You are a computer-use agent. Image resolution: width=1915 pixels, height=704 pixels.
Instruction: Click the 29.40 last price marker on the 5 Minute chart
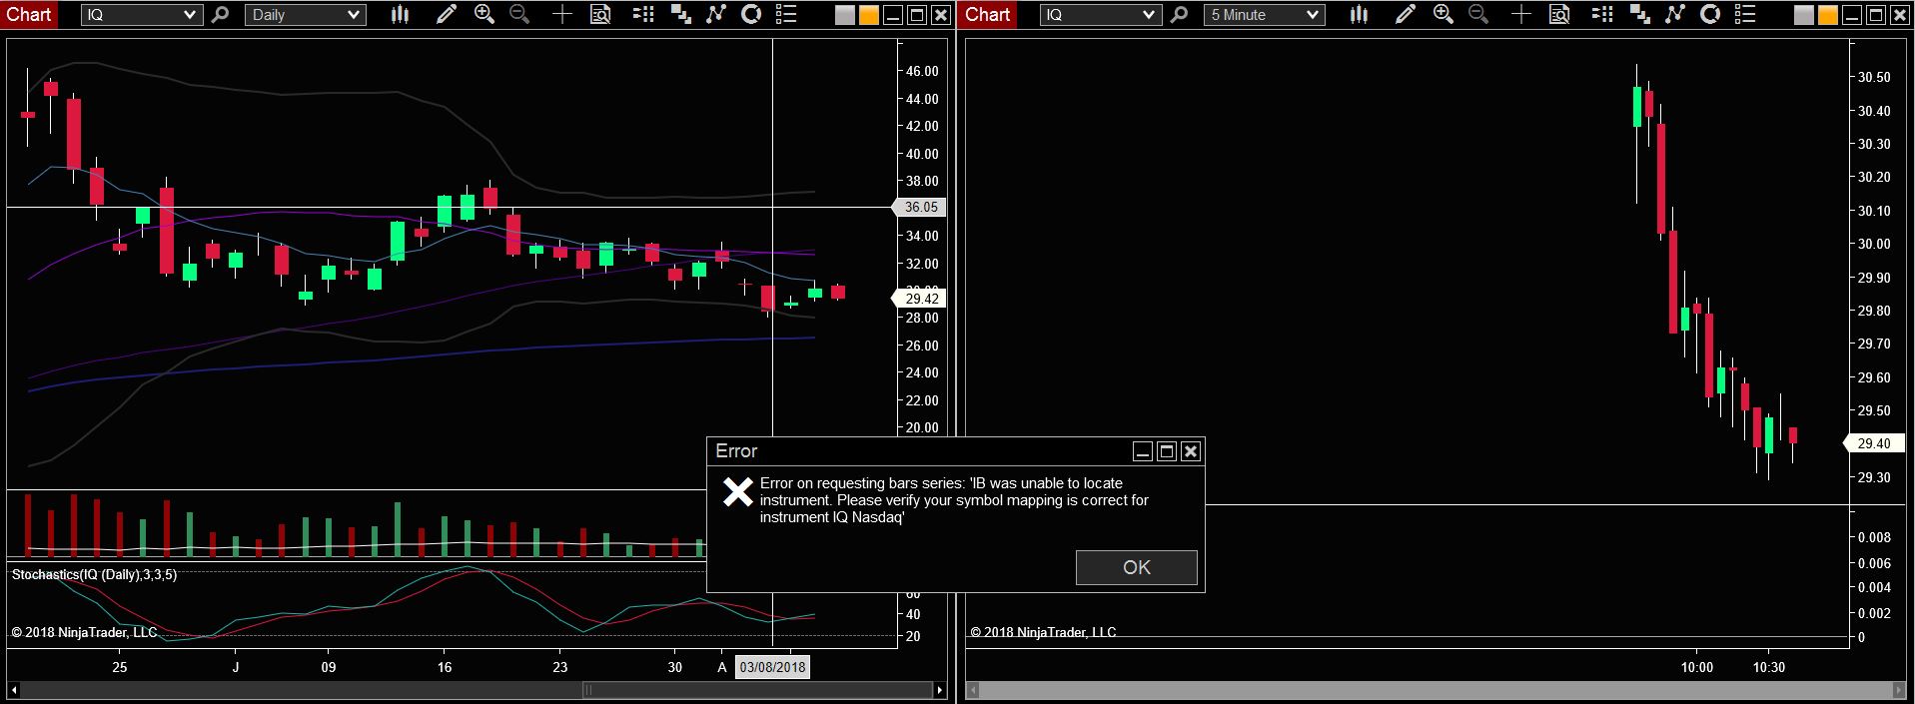1873,443
